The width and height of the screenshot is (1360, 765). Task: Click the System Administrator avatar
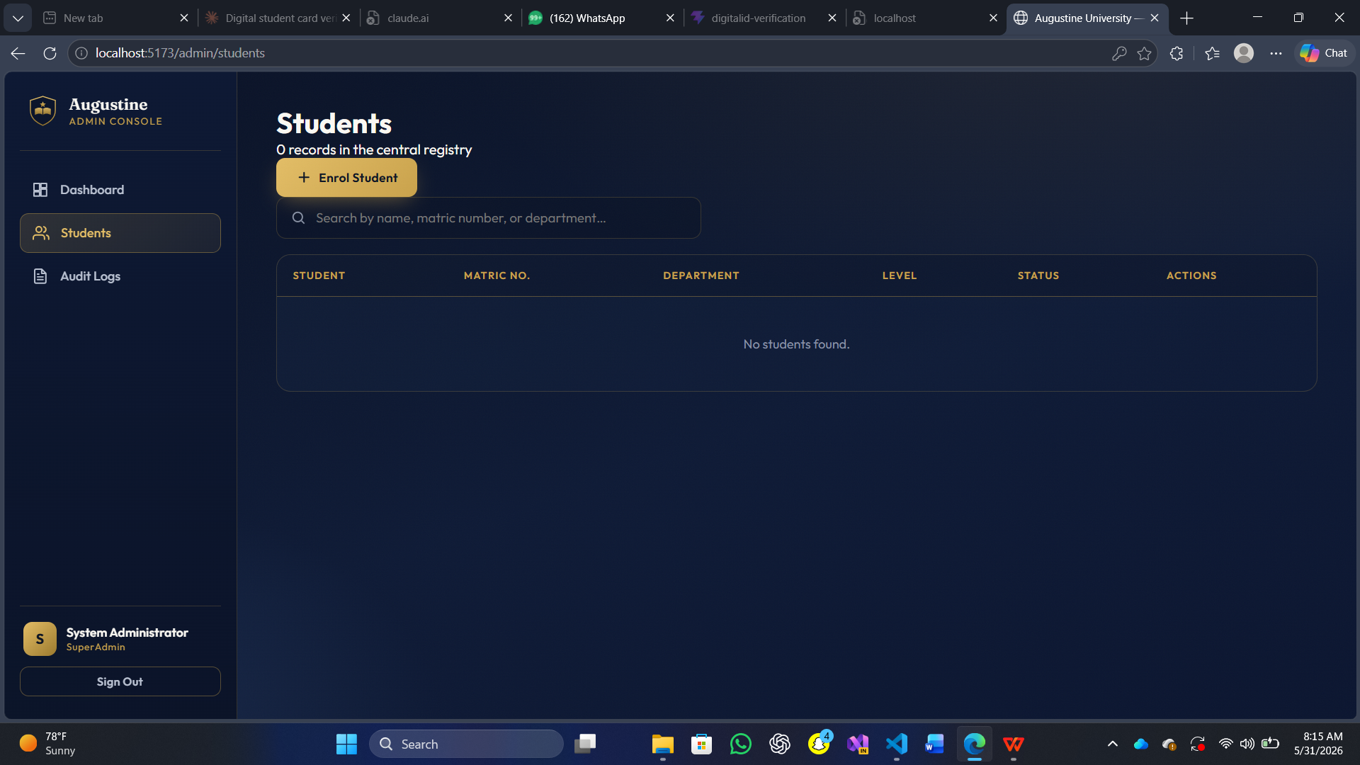[x=40, y=639]
